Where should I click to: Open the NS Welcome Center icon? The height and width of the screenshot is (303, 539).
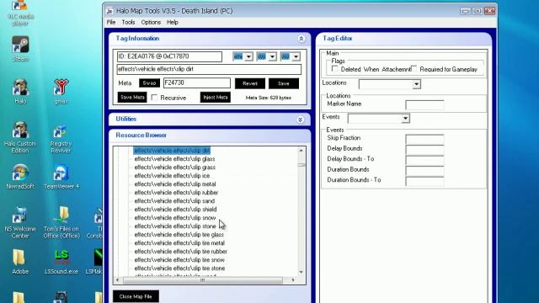20,222
